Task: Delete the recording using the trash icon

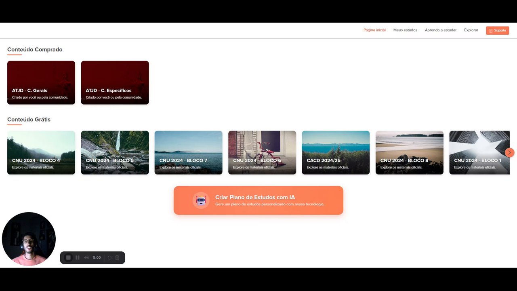Action: pos(118,257)
